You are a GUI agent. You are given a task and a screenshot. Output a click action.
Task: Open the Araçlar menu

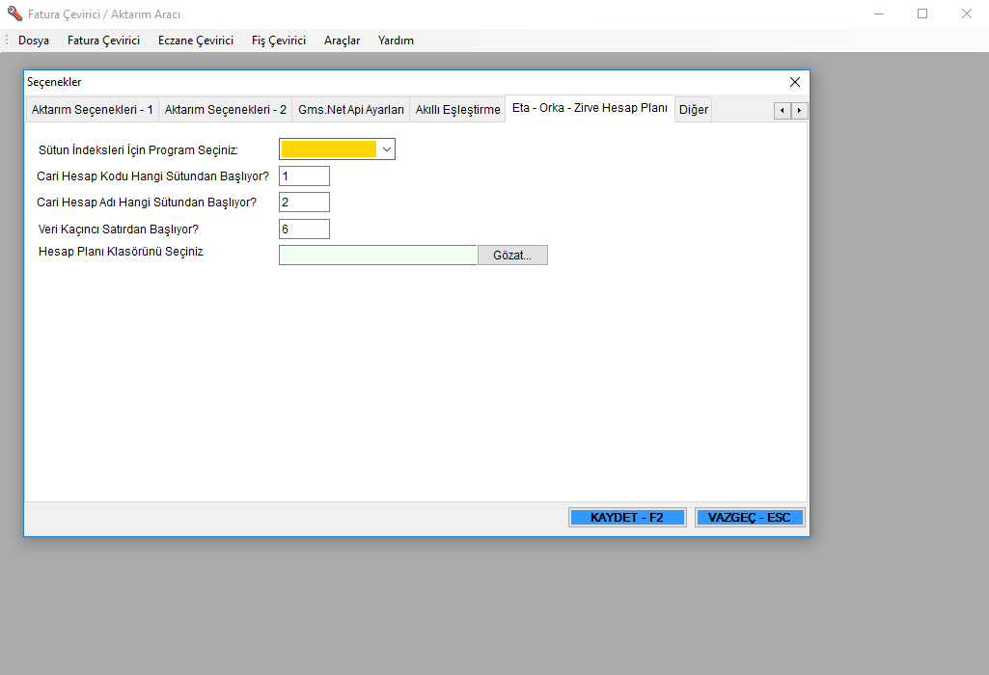[342, 40]
